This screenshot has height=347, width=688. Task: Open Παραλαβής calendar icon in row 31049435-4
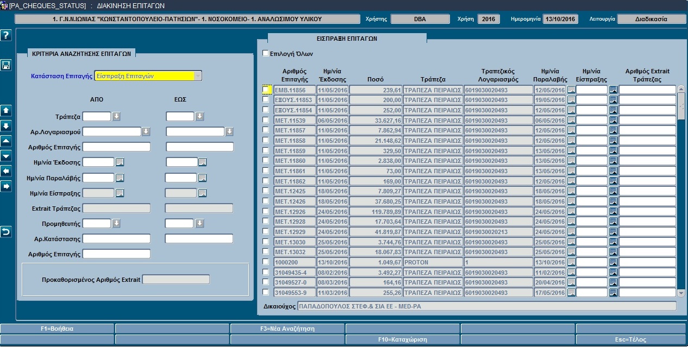tap(571, 272)
